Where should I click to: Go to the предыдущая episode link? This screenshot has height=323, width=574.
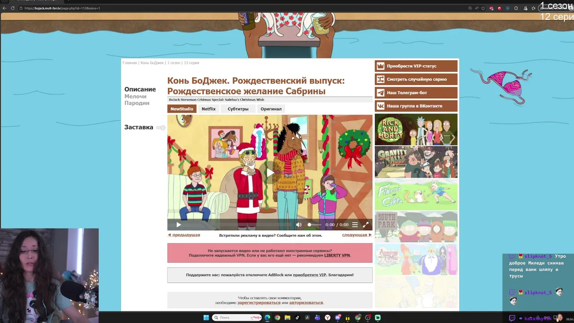[x=184, y=235]
